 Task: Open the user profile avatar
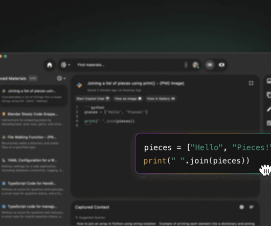pos(196,65)
